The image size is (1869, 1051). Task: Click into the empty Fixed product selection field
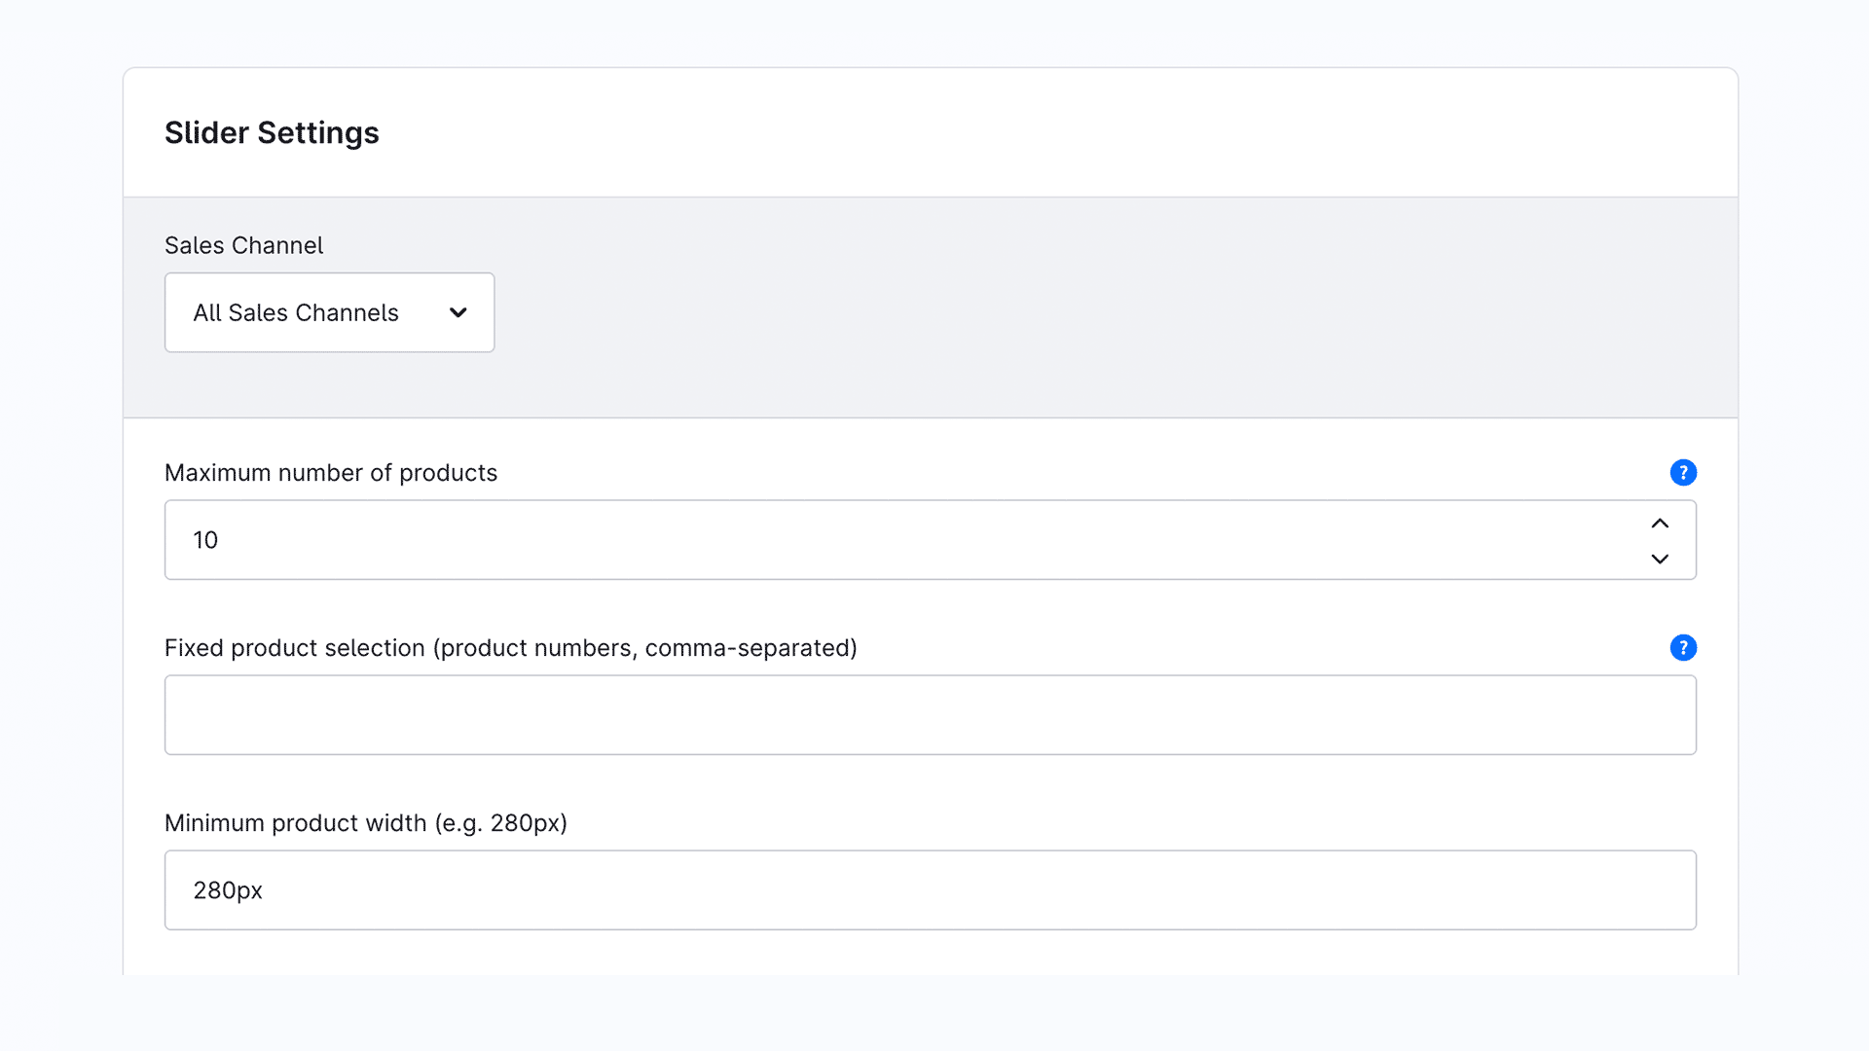930,715
